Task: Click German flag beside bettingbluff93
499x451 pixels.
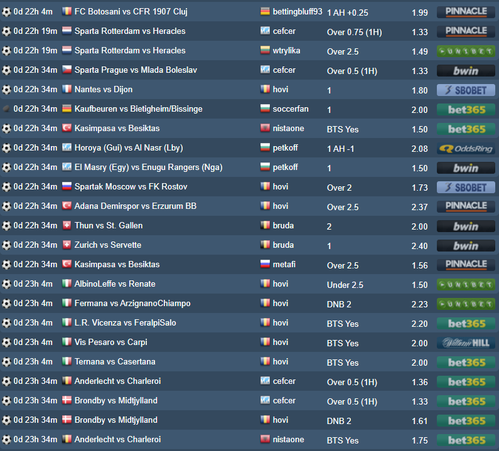Action: pyautogui.click(x=265, y=11)
